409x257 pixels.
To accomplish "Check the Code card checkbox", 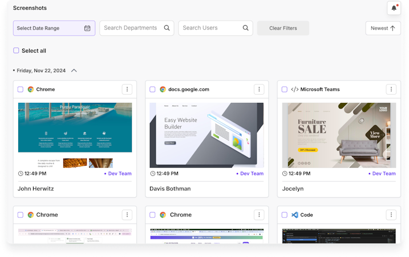I will (284, 215).
